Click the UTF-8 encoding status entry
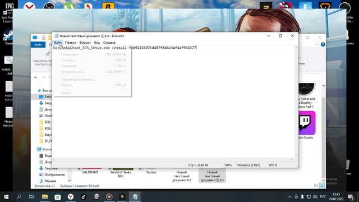 pos(273,165)
